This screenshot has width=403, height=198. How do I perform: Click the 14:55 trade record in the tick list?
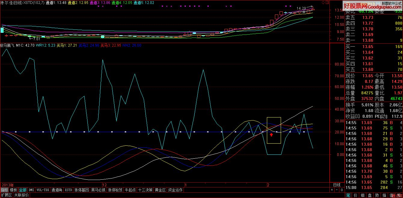(361, 123)
